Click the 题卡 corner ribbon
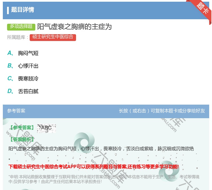This screenshot has width=212, height=190. [x=202, y=10]
